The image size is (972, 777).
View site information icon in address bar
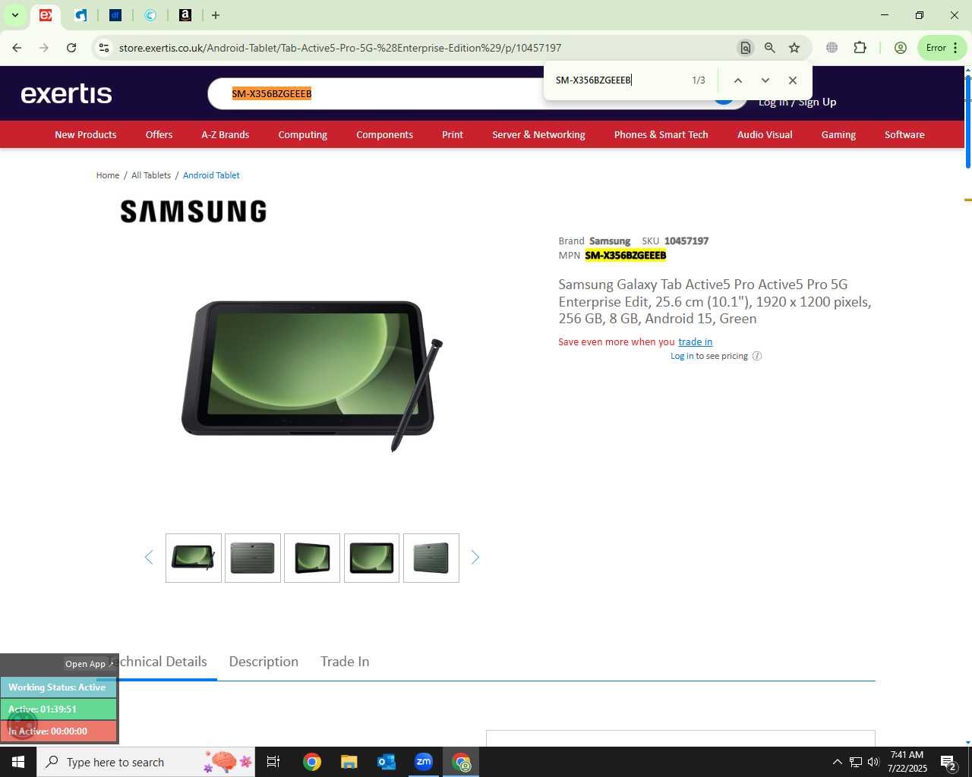104,48
